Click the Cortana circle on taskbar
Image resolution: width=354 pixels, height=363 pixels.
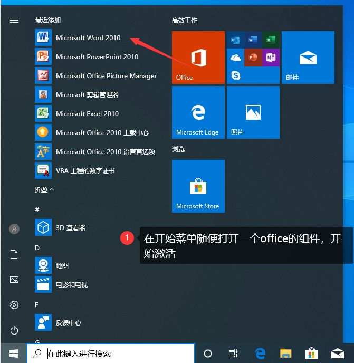[208, 354]
